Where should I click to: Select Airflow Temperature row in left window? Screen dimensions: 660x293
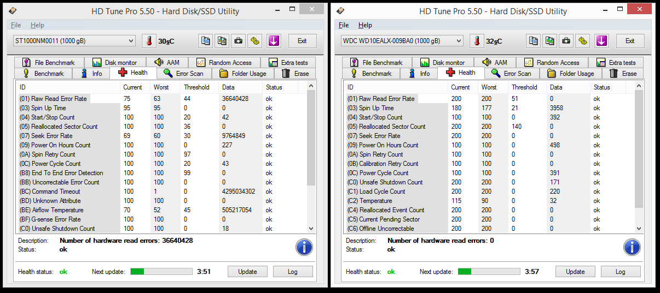click(x=161, y=210)
